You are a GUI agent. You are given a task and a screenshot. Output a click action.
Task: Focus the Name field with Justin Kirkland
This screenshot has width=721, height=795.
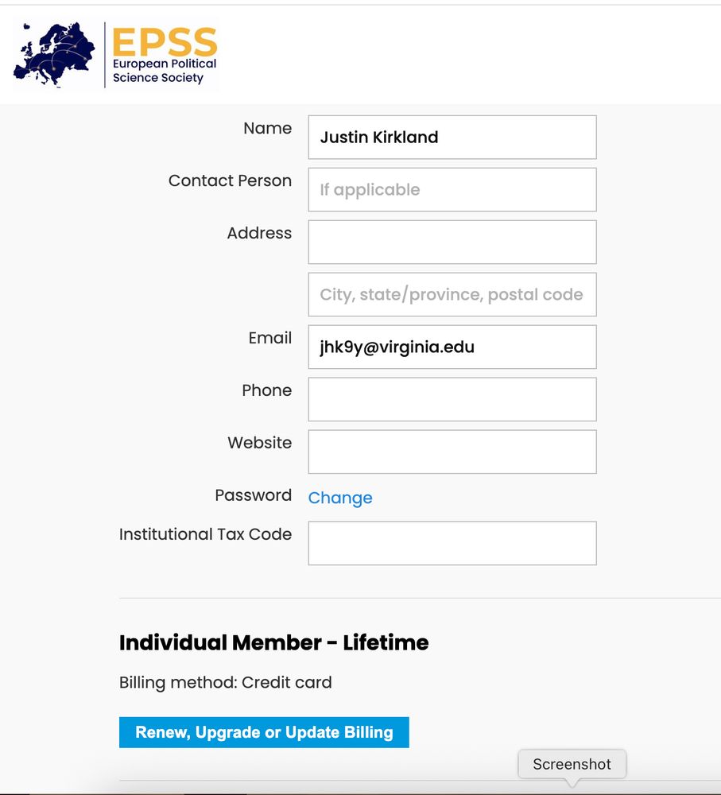pos(452,137)
